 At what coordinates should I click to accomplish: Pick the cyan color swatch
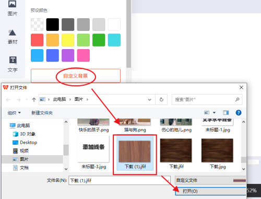(x=114, y=40)
